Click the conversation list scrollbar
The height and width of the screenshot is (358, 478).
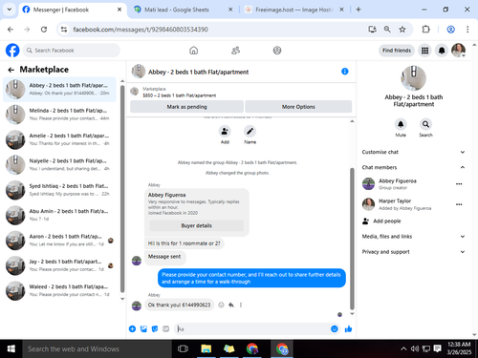[122, 189]
